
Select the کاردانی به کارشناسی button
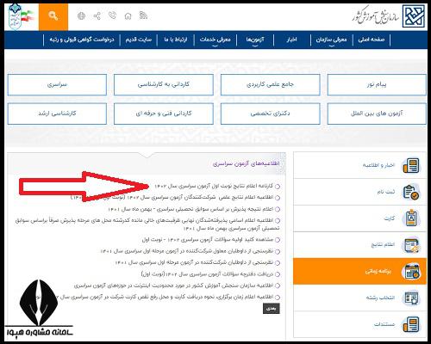coord(164,84)
